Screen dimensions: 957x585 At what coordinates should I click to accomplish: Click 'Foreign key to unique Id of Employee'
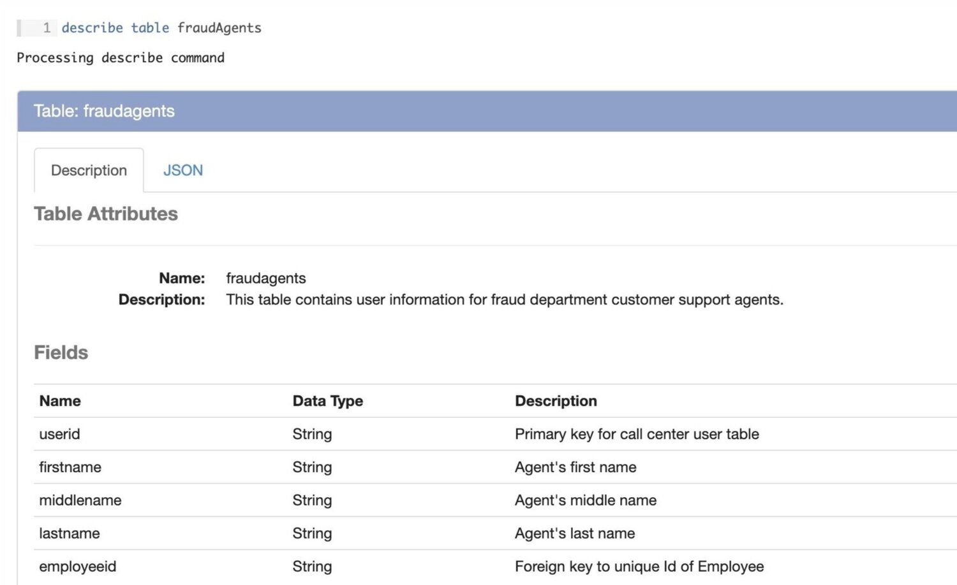(639, 567)
